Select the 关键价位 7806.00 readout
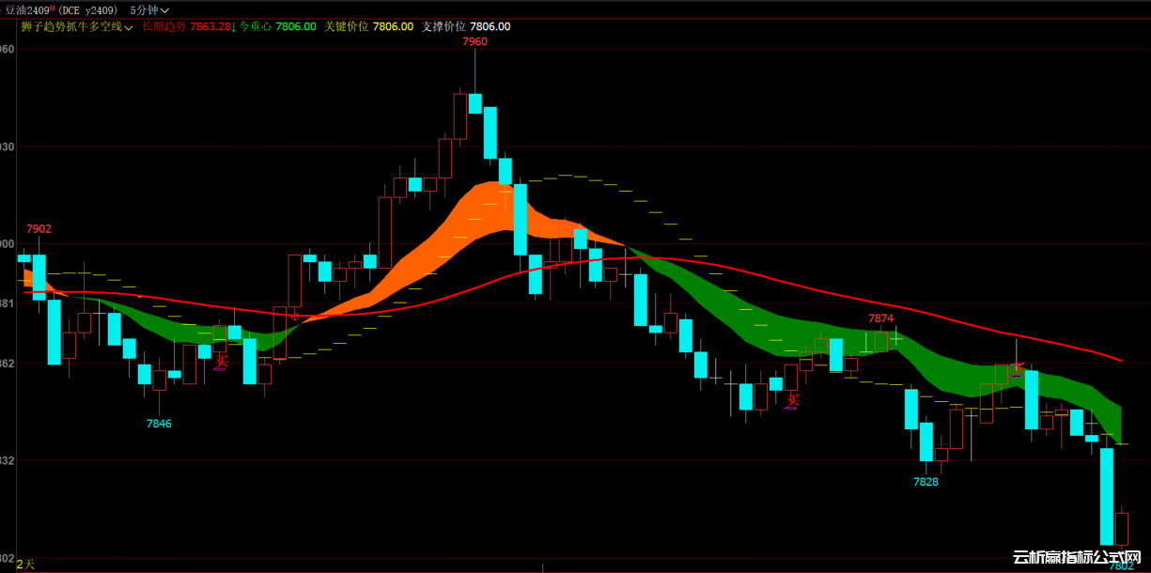This screenshot has height=573, width=1151. 368,26
